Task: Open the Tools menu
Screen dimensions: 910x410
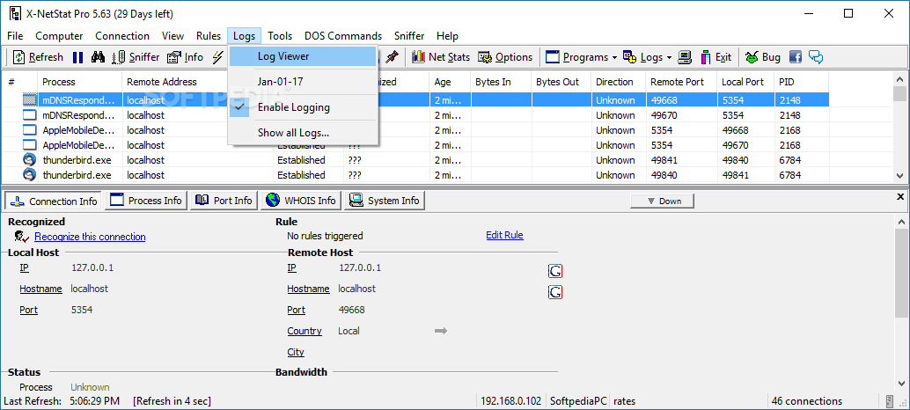Action: click(281, 36)
